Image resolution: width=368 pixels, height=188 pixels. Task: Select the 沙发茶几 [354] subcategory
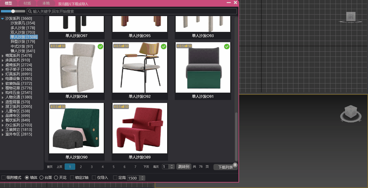point(23,23)
